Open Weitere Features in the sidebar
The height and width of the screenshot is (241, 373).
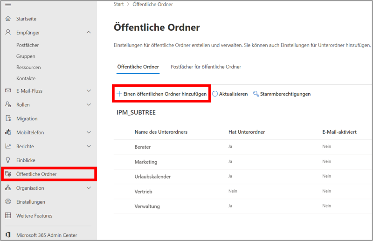point(35,216)
